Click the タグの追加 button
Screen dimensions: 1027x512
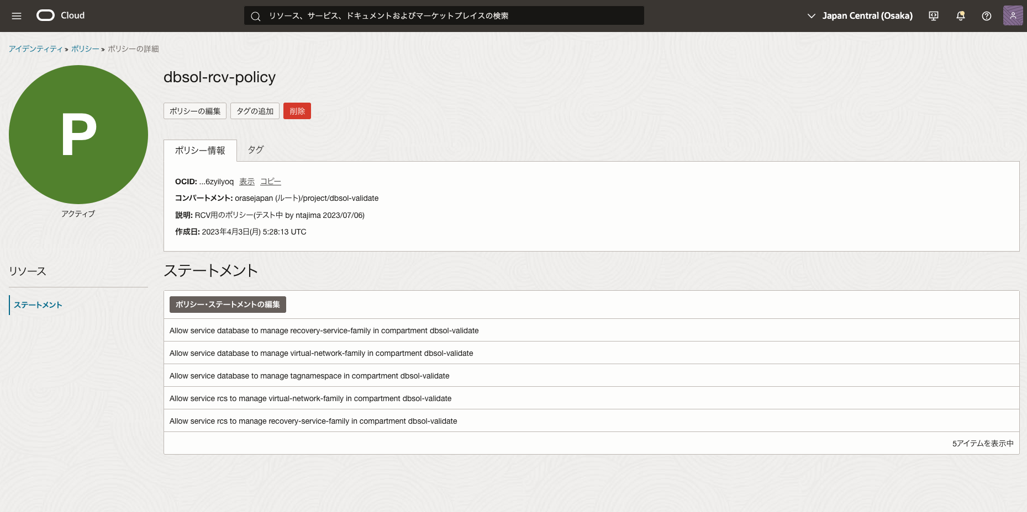pyautogui.click(x=255, y=111)
